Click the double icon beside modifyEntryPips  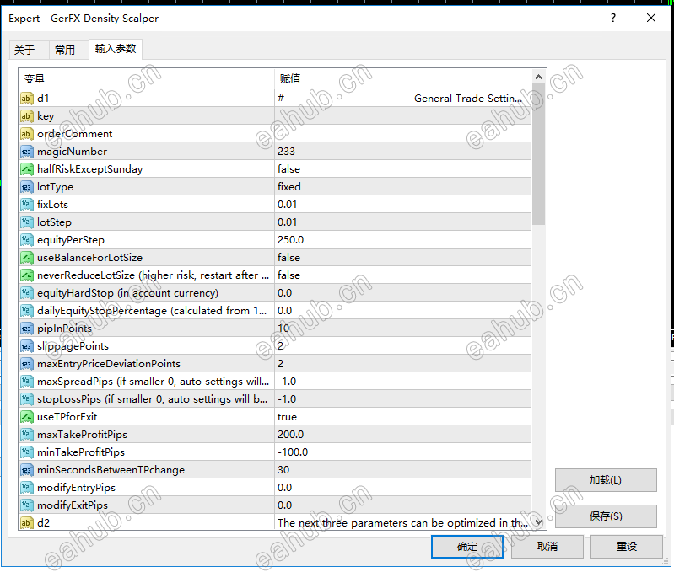pyautogui.click(x=27, y=488)
